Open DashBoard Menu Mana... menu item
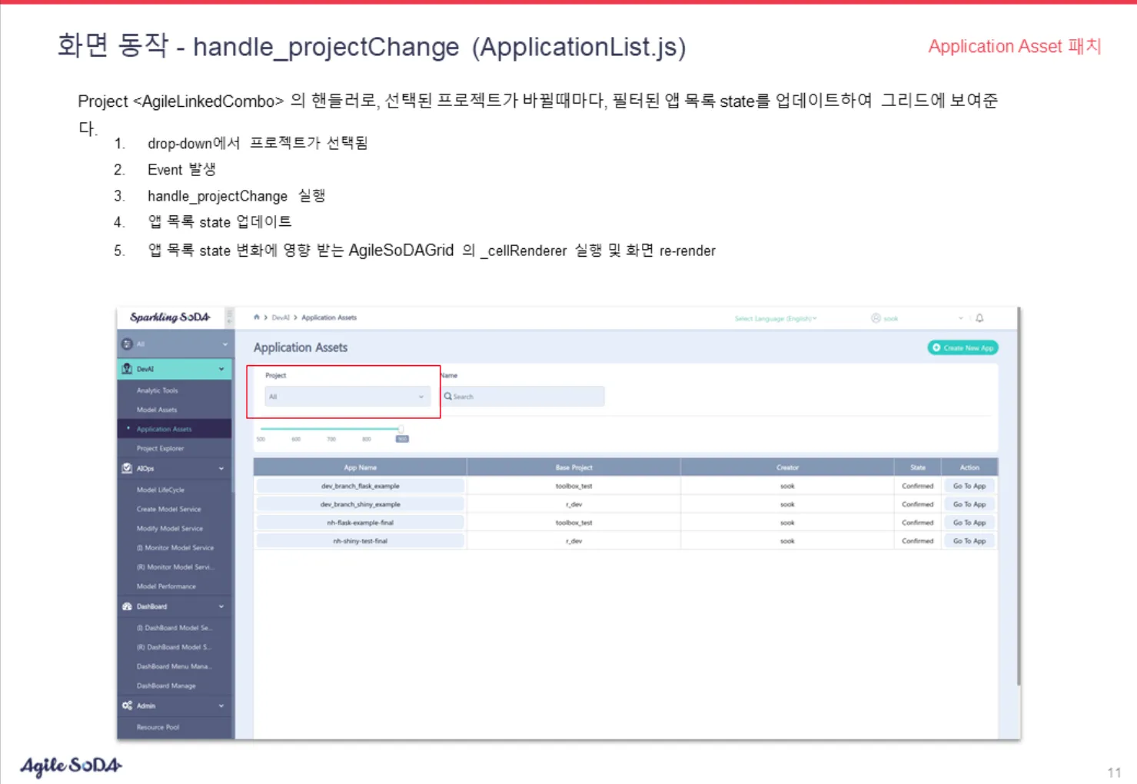 (174, 666)
